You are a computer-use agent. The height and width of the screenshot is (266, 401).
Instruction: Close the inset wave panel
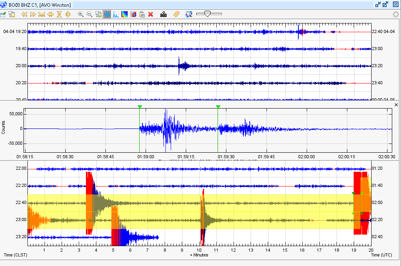[x=396, y=105]
